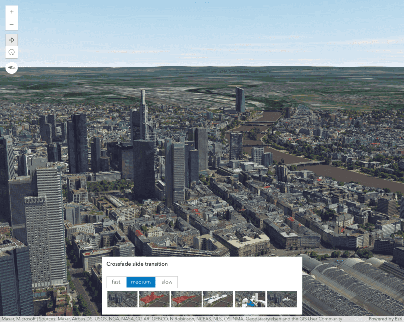The width and height of the screenshot is (404, 322).
Task: Choose the medium transition speed
Action: pyautogui.click(x=141, y=282)
